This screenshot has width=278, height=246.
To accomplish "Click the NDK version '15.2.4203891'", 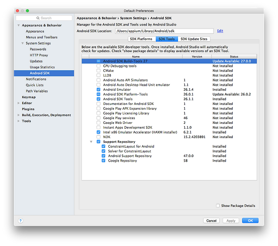I will [x=194, y=137].
